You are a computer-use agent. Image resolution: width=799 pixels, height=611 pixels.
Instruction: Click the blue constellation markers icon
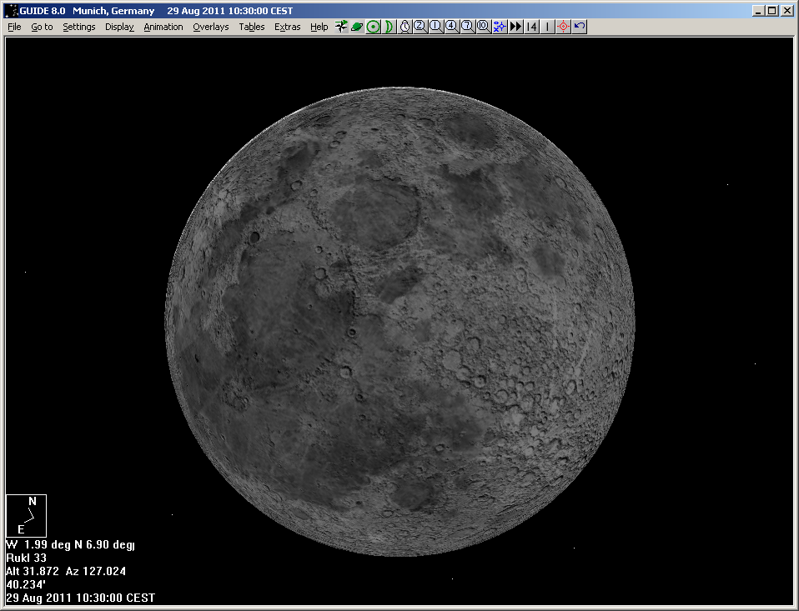[x=499, y=27]
